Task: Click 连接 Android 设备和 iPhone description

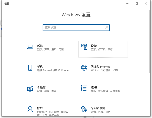Action: (x=53, y=70)
